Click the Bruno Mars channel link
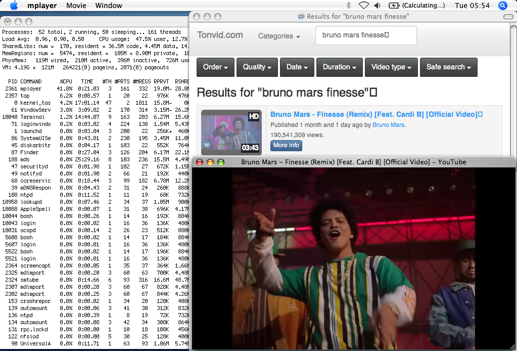517x351 pixels. point(389,125)
